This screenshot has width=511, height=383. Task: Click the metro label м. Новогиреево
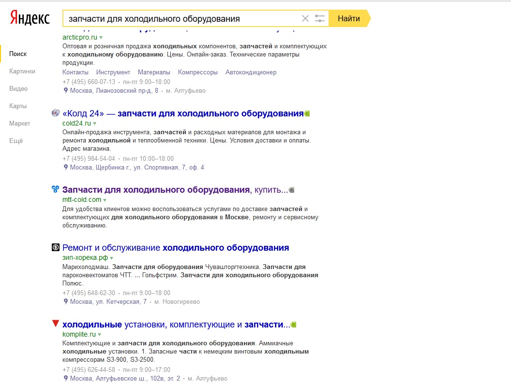pos(177,302)
